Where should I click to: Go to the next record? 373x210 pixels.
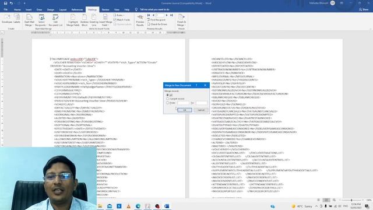167,15
